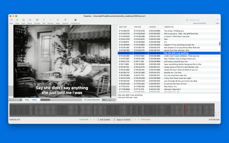The height and width of the screenshot is (143, 229).
Task: Open the Help question mark button
Action: 218,20
